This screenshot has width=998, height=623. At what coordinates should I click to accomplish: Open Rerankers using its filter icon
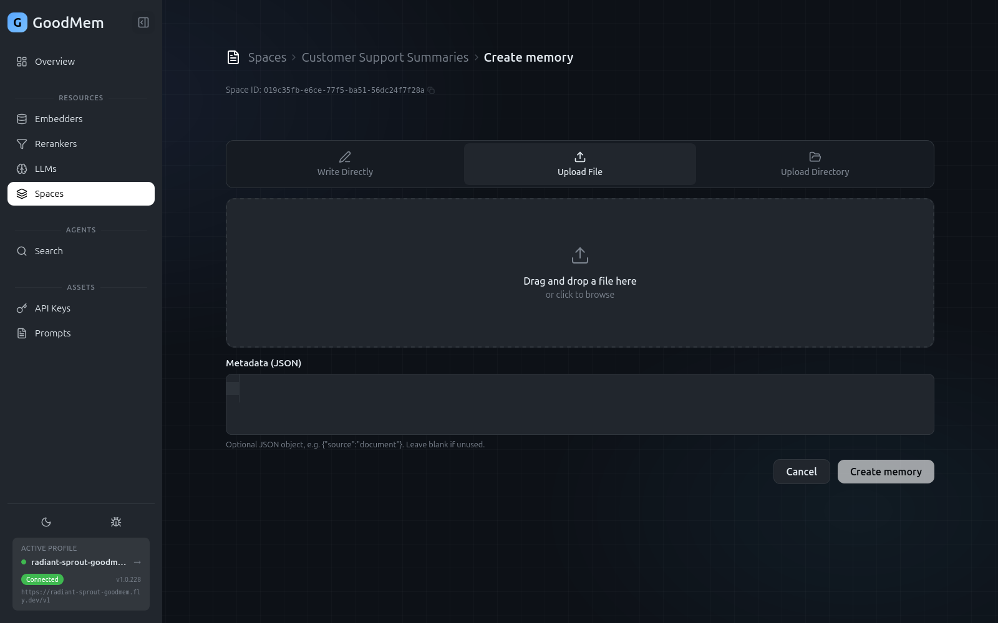[x=22, y=143]
